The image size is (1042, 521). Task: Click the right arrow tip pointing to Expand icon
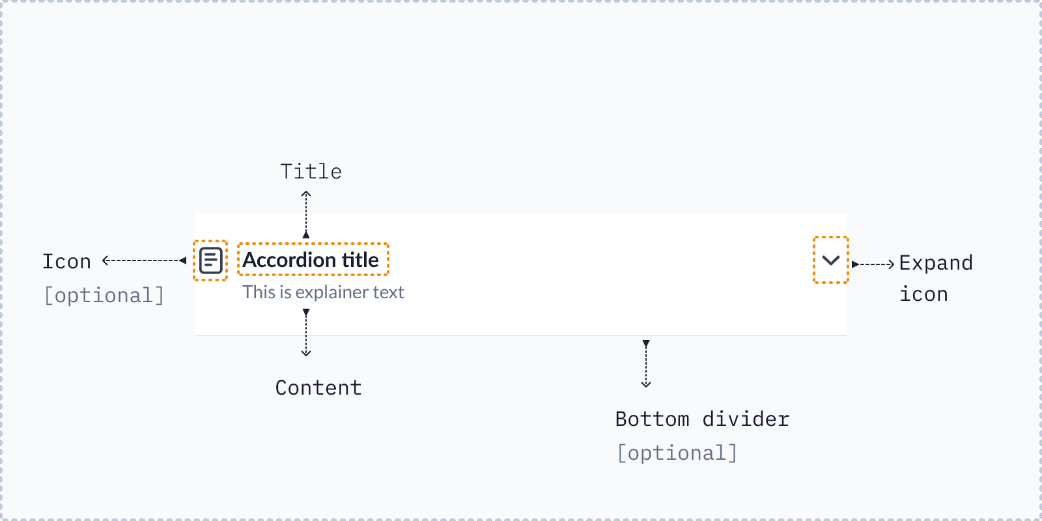[x=891, y=264]
